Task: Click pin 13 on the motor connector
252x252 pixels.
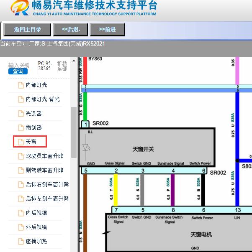Action: point(238,210)
